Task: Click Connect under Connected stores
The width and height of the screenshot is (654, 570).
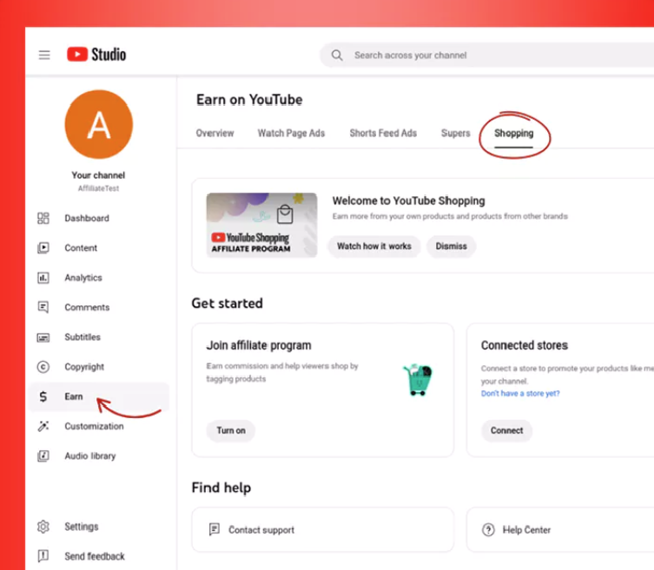Action: pyautogui.click(x=506, y=430)
